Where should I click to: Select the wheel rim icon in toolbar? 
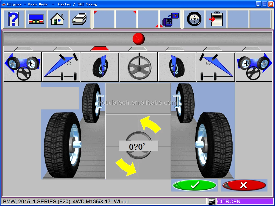click(x=194, y=19)
